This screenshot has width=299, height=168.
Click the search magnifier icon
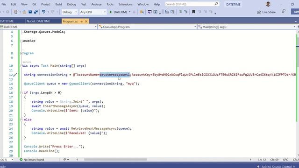pyautogui.click(x=216, y=4)
